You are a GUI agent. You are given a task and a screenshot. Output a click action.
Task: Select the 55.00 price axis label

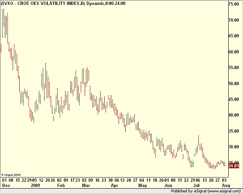coord(234,68)
